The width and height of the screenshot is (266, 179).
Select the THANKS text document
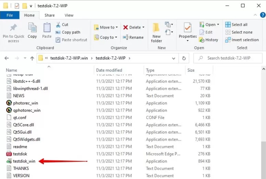(x=21, y=168)
